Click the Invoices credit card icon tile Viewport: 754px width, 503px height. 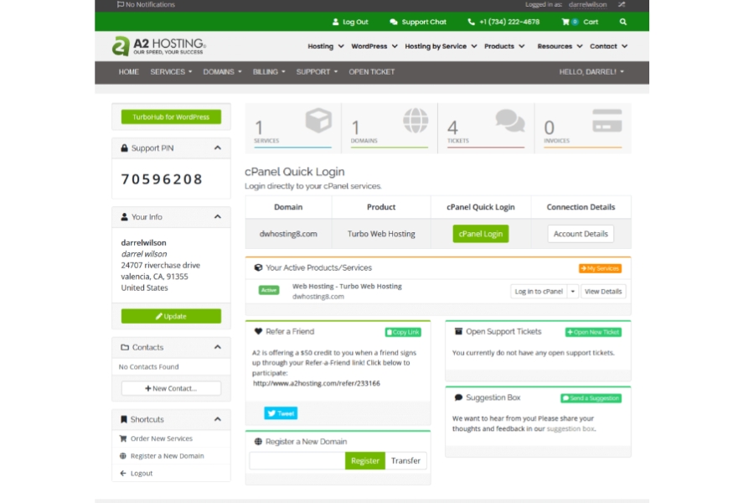(607, 121)
